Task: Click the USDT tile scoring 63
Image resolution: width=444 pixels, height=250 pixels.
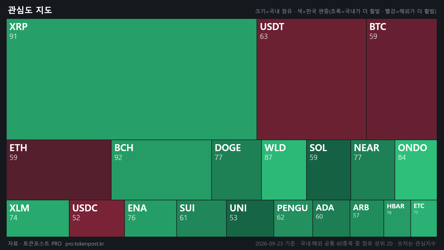Action: point(311,79)
